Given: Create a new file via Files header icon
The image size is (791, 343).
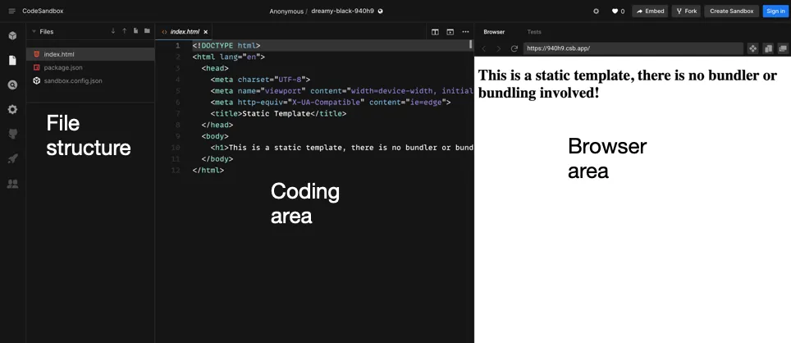Looking at the screenshot, I should [x=135, y=31].
